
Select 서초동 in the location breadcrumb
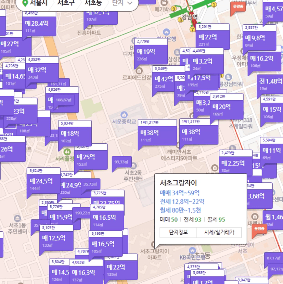coord(93,2)
